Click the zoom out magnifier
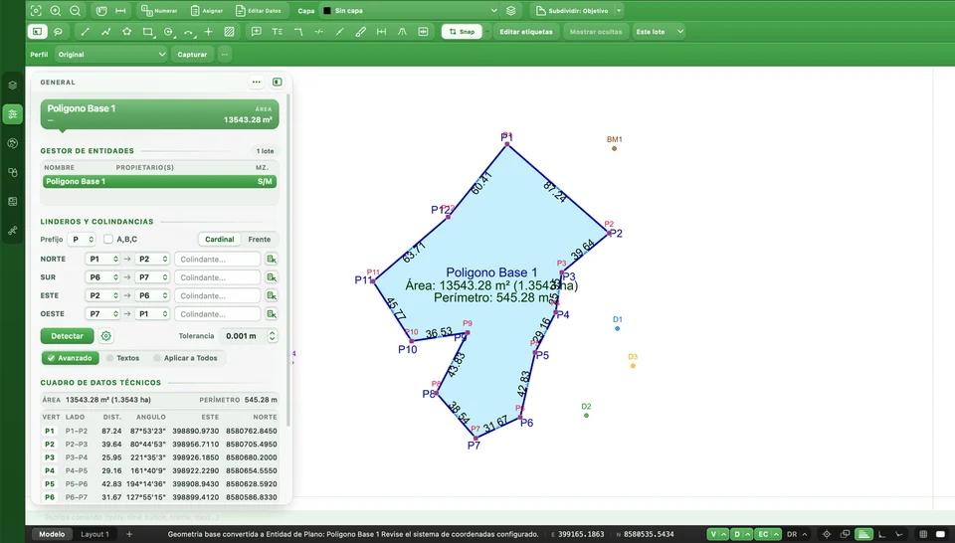The height and width of the screenshot is (543, 955). [75, 10]
